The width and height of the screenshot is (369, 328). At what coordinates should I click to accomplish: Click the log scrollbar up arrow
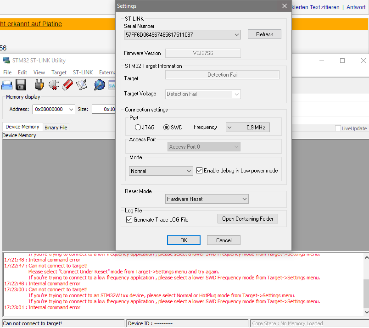(366, 257)
